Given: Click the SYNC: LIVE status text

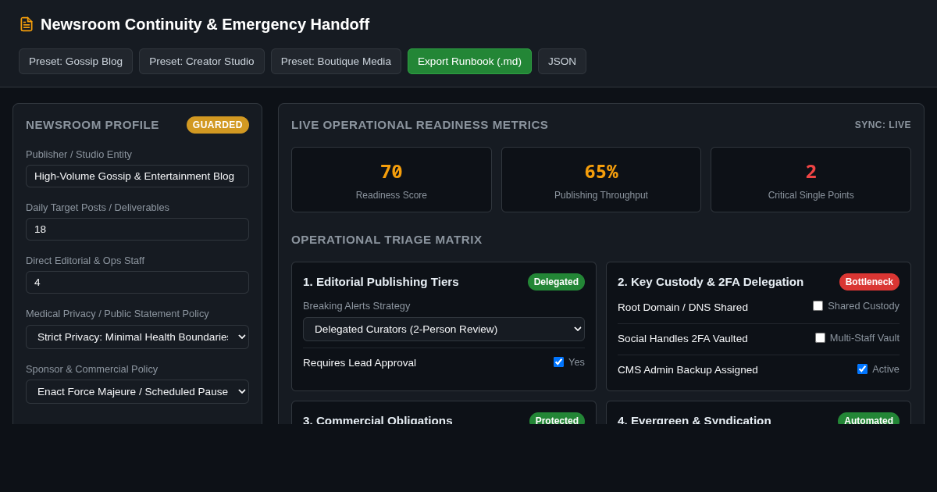Looking at the screenshot, I should [x=882, y=125].
